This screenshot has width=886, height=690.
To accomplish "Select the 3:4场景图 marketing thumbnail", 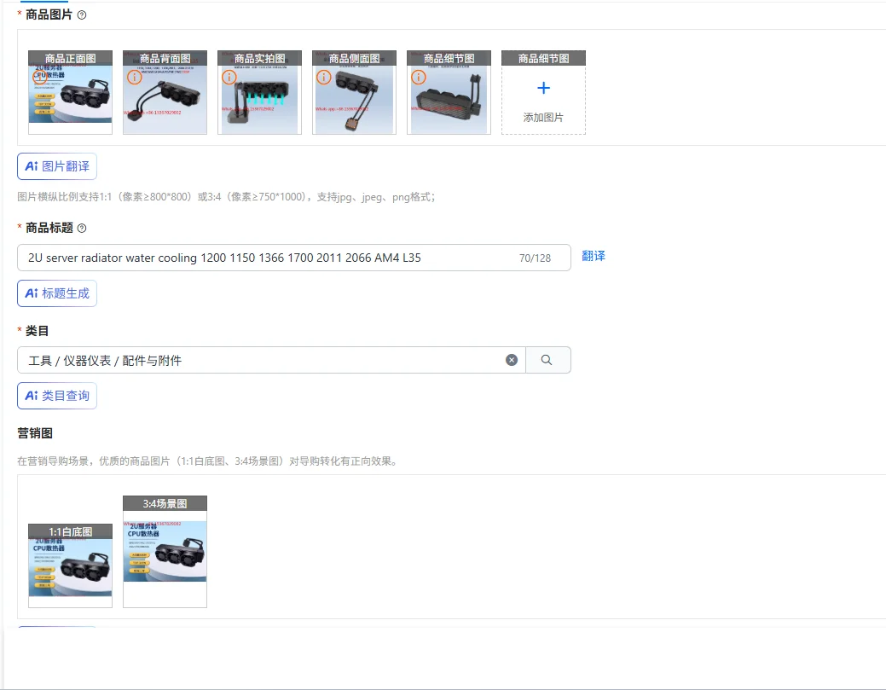I will 165,550.
